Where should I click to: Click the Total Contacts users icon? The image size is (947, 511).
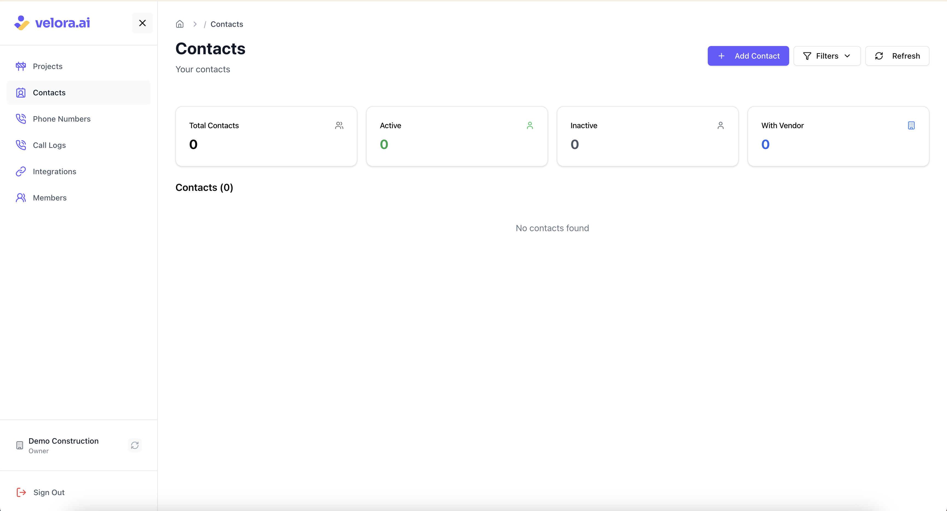pos(339,126)
